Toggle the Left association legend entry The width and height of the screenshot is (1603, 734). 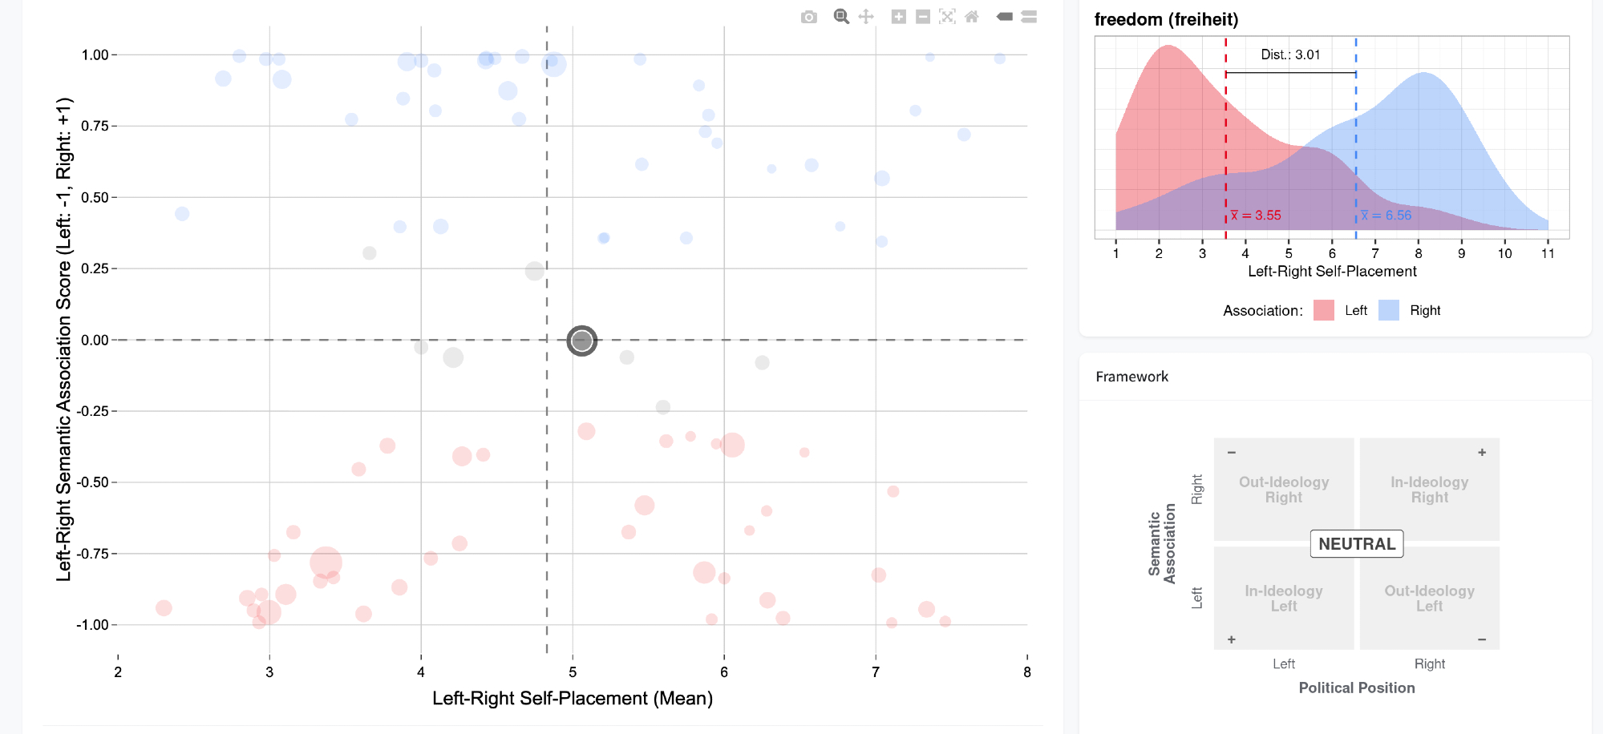1355,311
